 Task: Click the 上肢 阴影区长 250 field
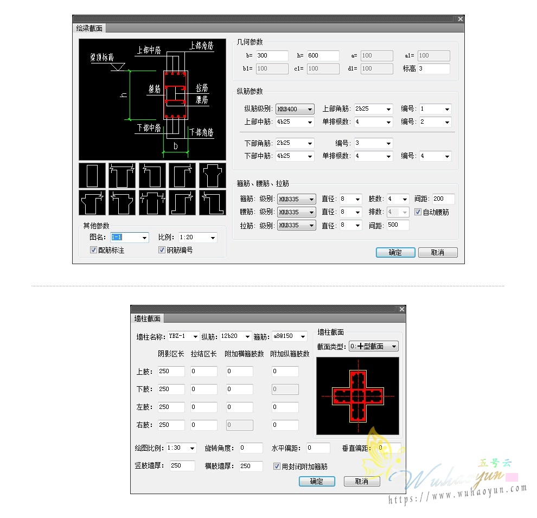click(171, 372)
